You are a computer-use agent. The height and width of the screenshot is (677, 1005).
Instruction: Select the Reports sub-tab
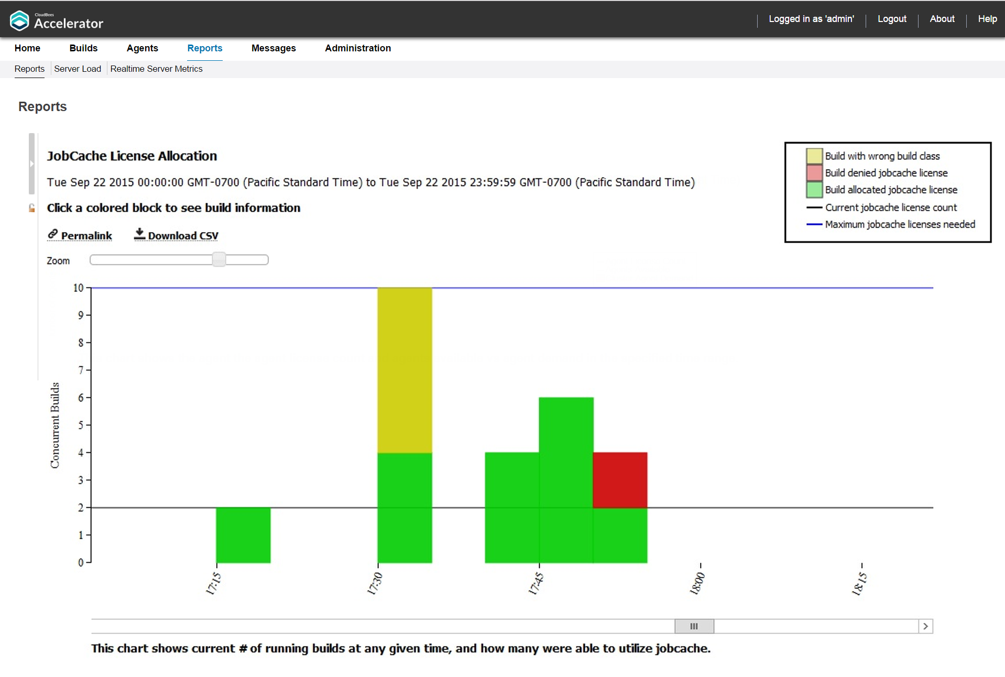point(29,69)
